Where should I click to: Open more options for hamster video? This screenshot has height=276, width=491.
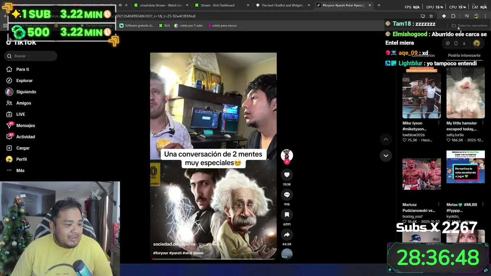coord(483,123)
